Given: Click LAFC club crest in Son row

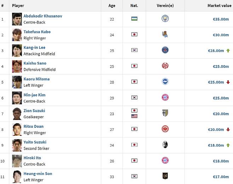Looking at the screenshot, I should (165, 176).
